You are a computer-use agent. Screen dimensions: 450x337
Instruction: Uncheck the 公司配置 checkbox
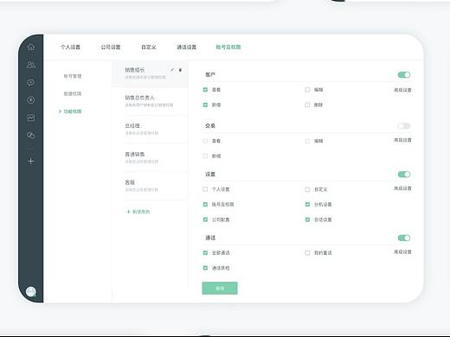[205, 219]
